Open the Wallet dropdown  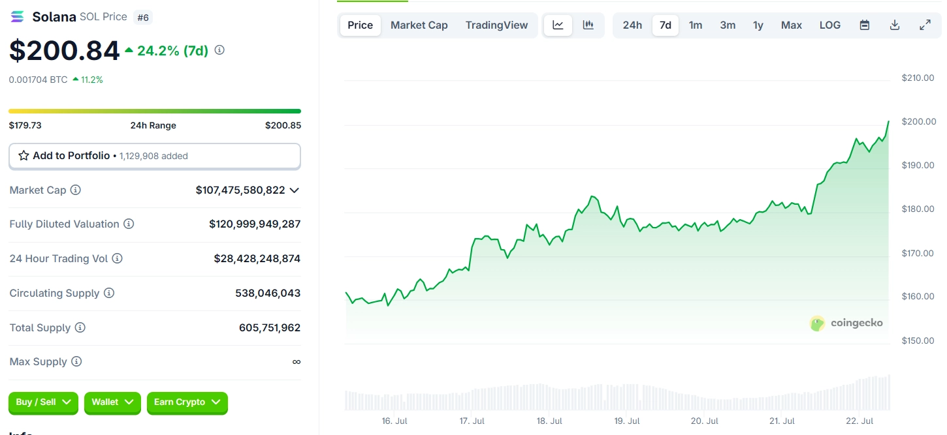tap(113, 402)
